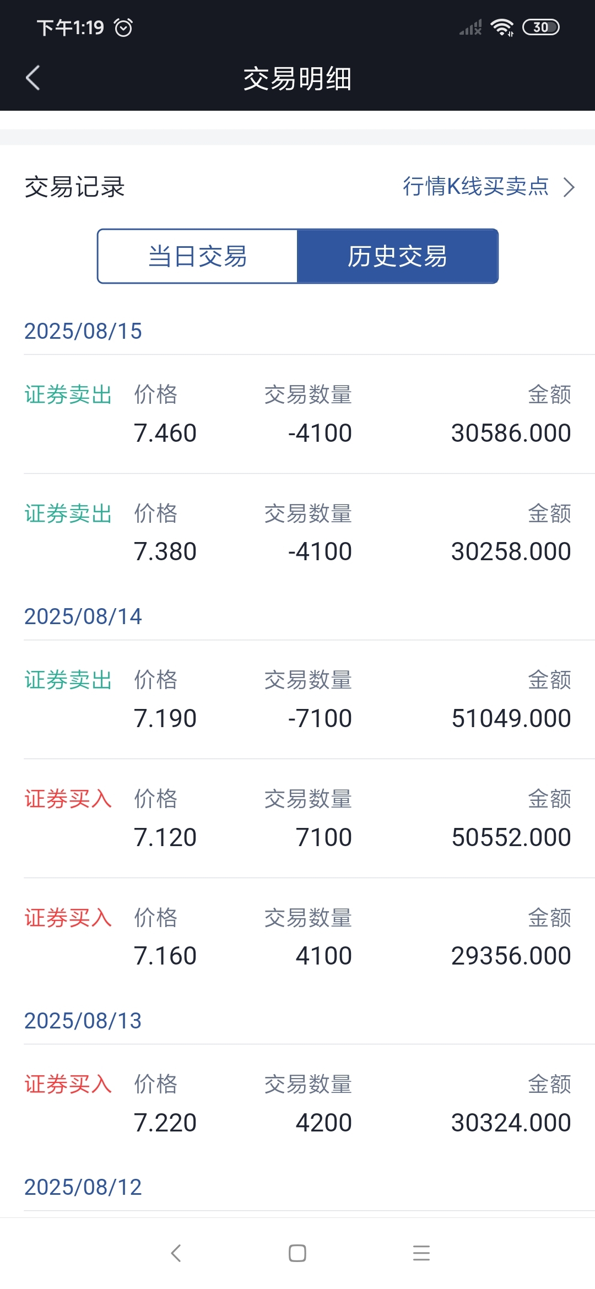The width and height of the screenshot is (595, 1289).
Task: Tap the Android back navigation button
Action: pos(176,1253)
